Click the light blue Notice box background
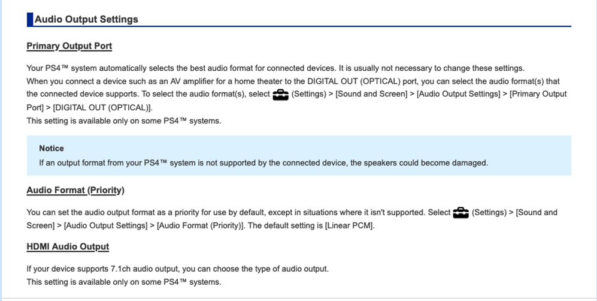597x301 pixels. [527, 150]
